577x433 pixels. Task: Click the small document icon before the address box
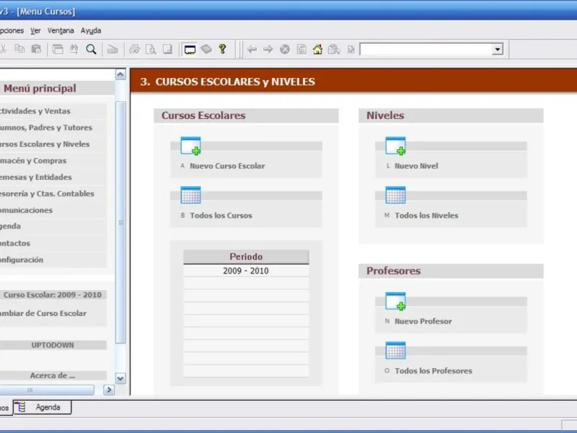351,49
